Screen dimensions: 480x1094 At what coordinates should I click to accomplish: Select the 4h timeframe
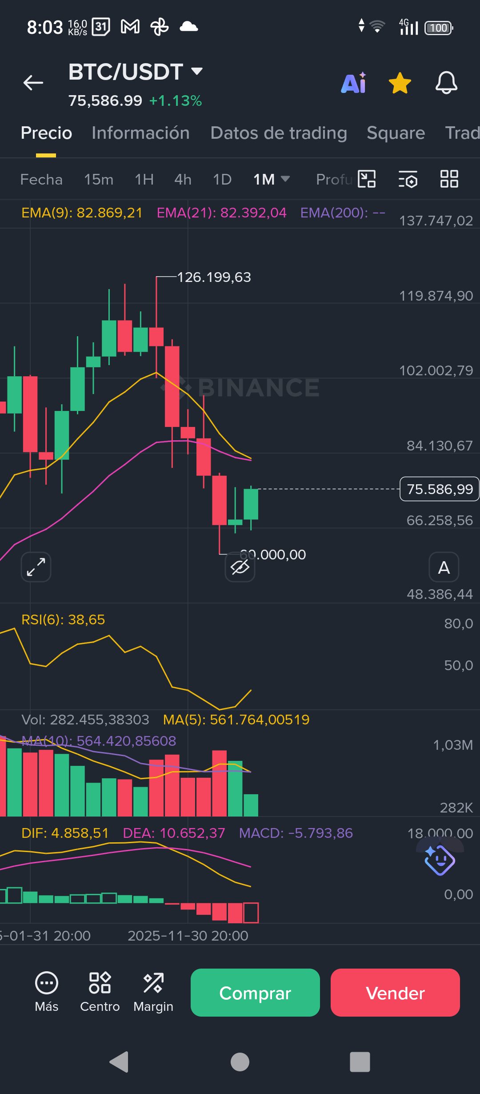click(x=183, y=180)
